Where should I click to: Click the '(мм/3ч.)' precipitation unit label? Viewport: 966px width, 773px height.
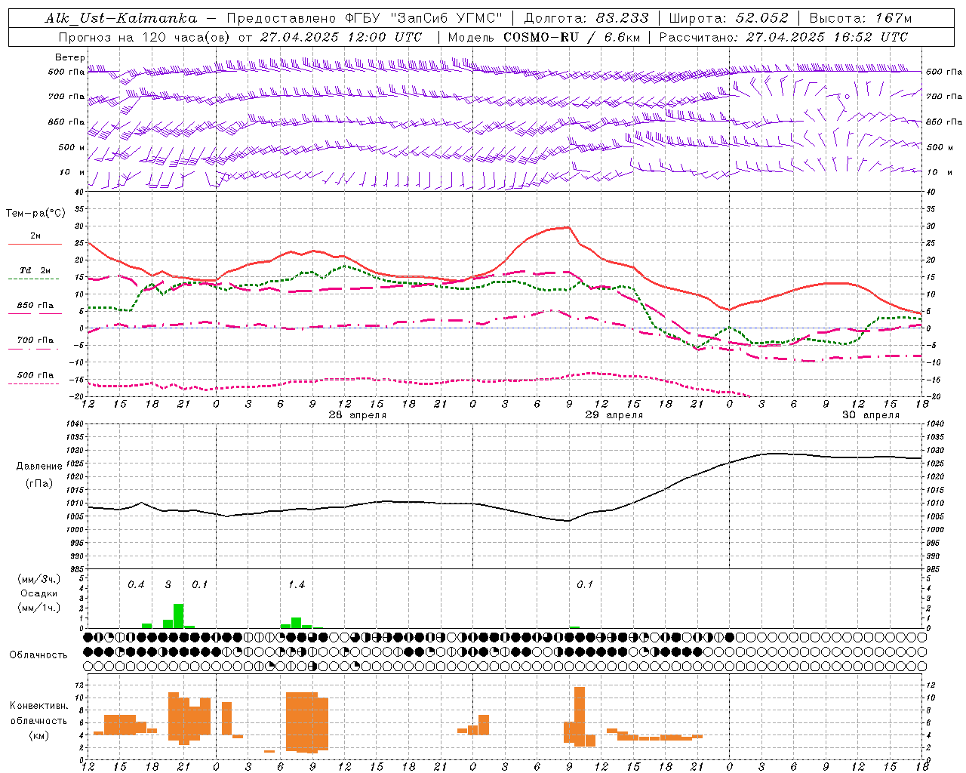(x=39, y=579)
